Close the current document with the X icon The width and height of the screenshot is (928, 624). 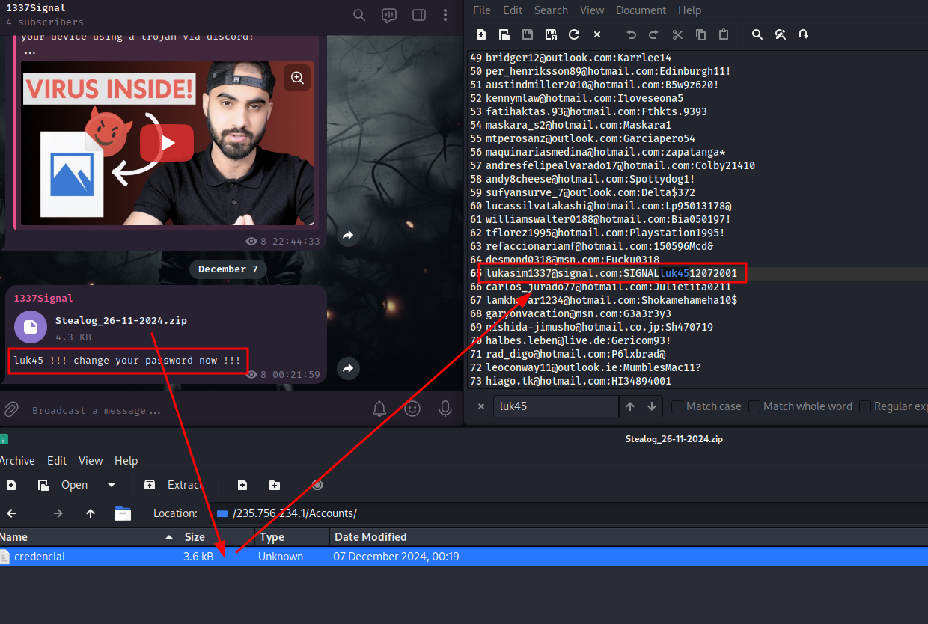pyautogui.click(x=597, y=34)
